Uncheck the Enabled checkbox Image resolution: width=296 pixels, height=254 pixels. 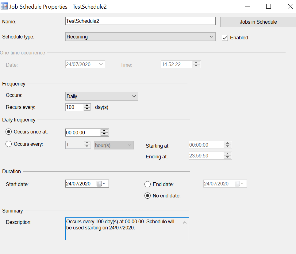pyautogui.click(x=225, y=38)
